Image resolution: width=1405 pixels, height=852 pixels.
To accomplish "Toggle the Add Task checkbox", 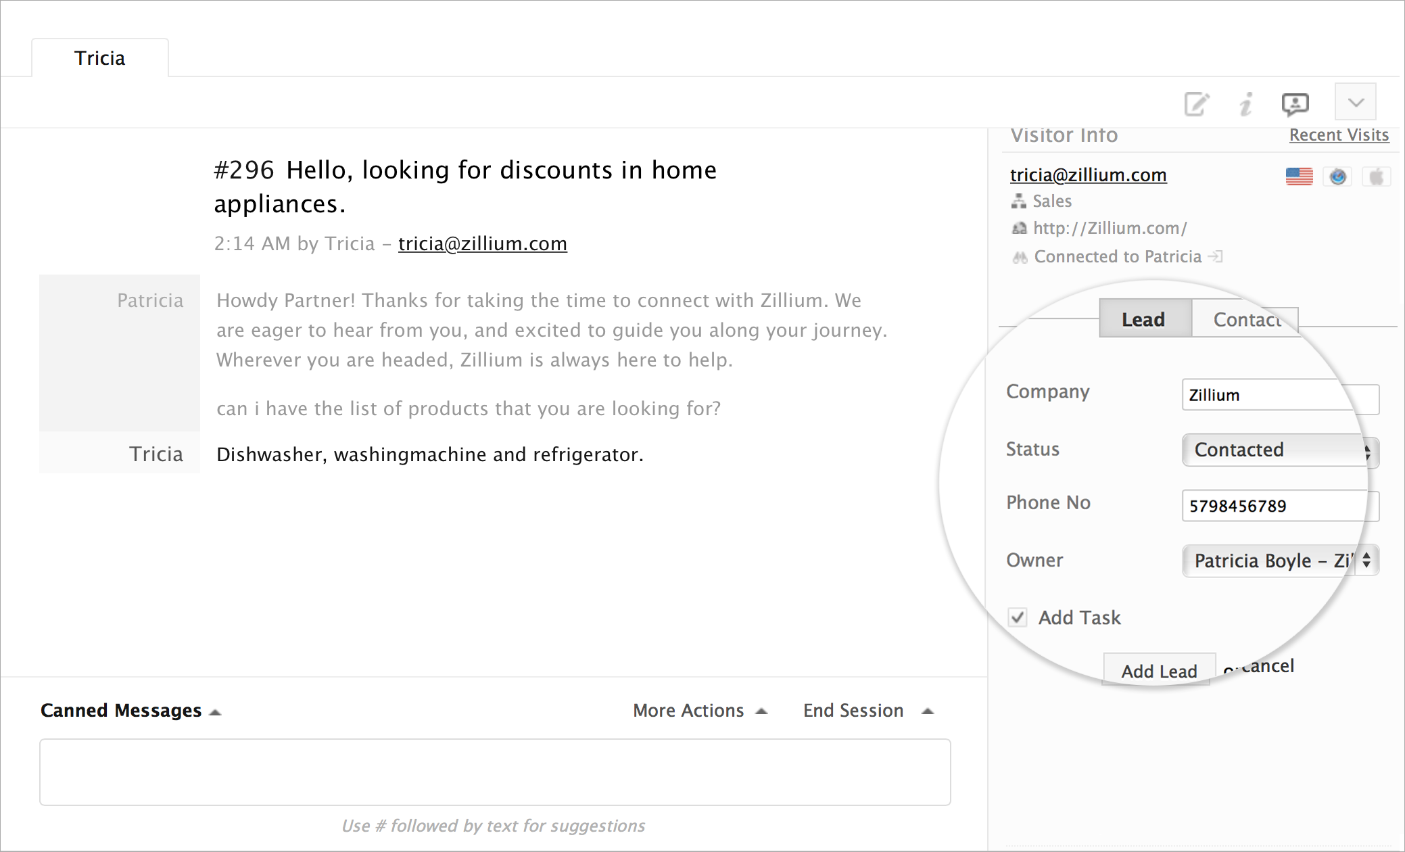I will (1018, 617).
